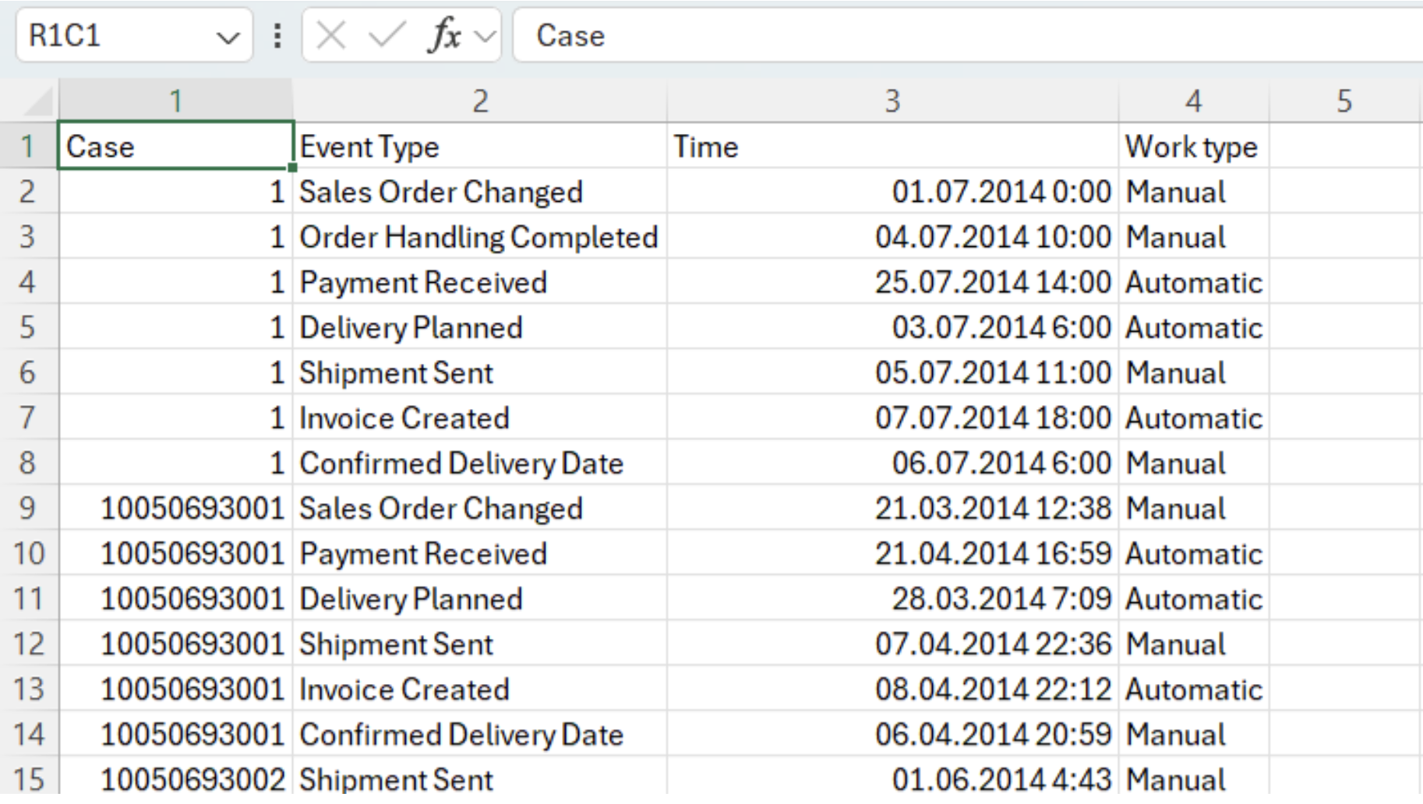The width and height of the screenshot is (1423, 804).
Task: Select the cell with time 25.07.2014 14:00
Action: coord(892,282)
